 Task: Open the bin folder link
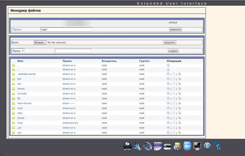(19, 79)
